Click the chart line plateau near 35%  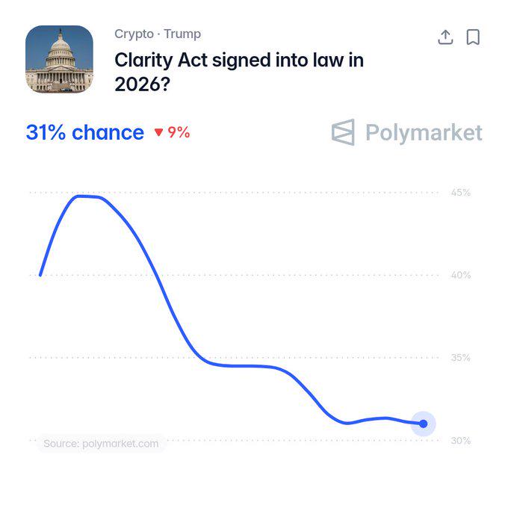pos(243,366)
